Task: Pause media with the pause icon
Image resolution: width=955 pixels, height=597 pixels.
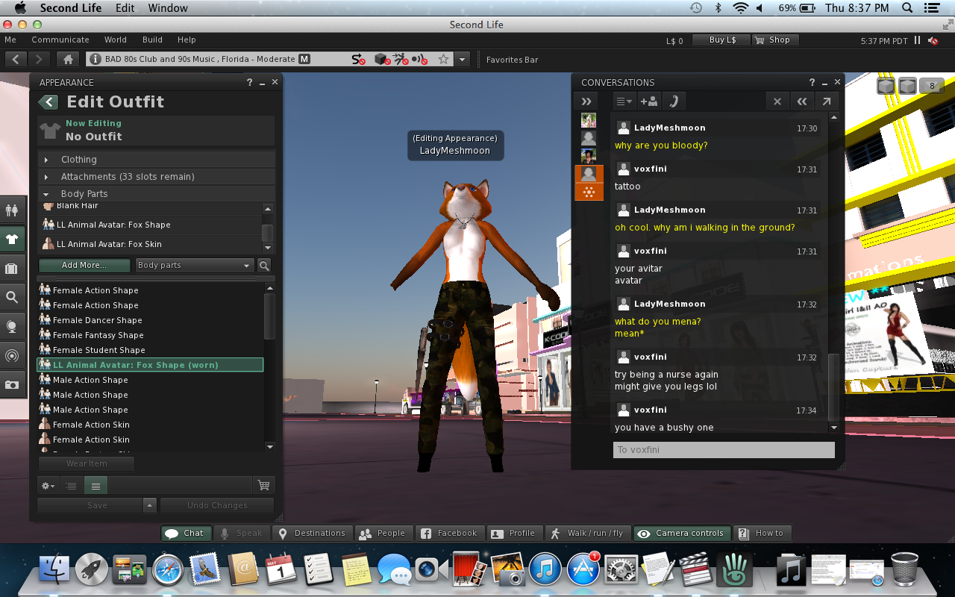Action: 917,40
